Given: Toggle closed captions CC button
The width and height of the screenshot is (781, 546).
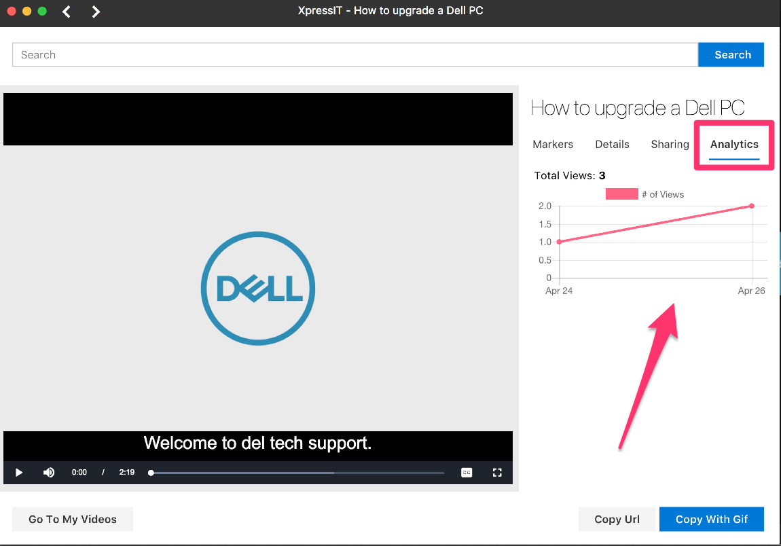Looking at the screenshot, I should point(467,472).
